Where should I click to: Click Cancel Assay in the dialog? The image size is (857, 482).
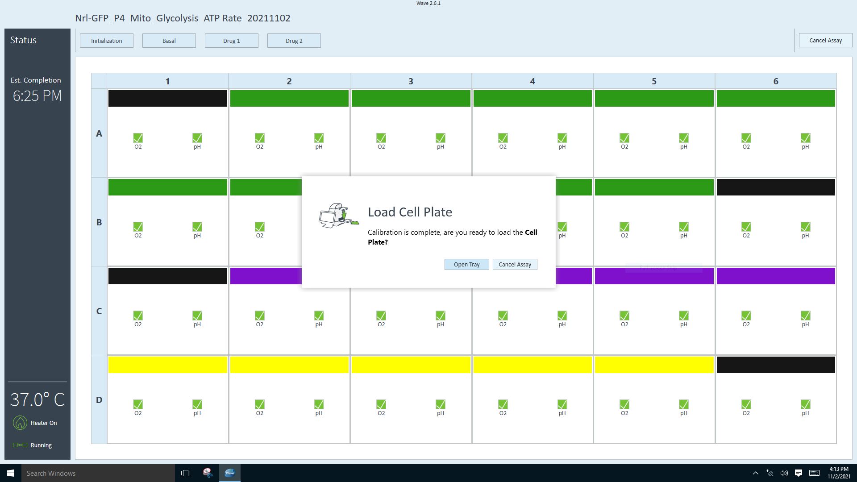(515, 265)
